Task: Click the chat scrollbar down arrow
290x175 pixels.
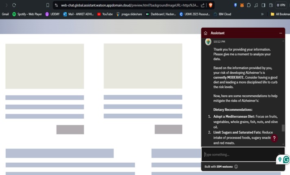Action: point(283,144)
